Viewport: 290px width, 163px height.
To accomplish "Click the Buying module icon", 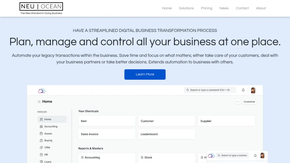I will (x=41, y=140).
